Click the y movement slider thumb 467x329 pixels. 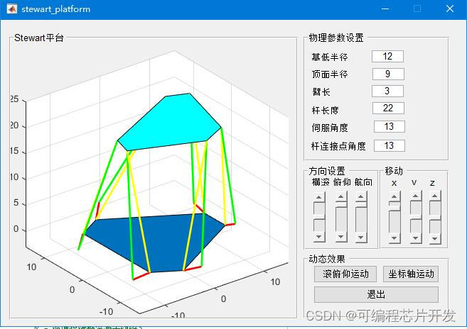click(416, 217)
